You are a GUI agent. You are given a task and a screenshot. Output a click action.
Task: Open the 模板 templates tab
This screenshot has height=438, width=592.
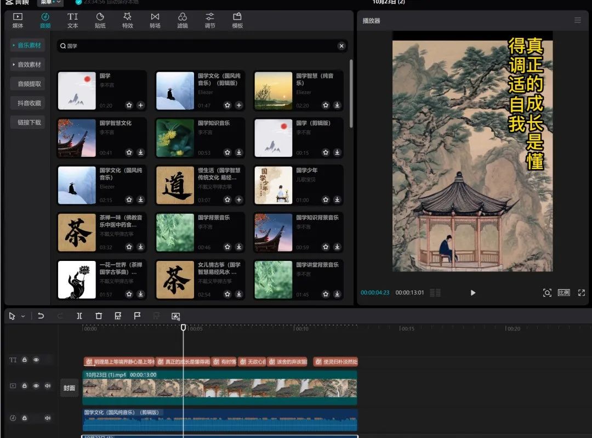[237, 20]
